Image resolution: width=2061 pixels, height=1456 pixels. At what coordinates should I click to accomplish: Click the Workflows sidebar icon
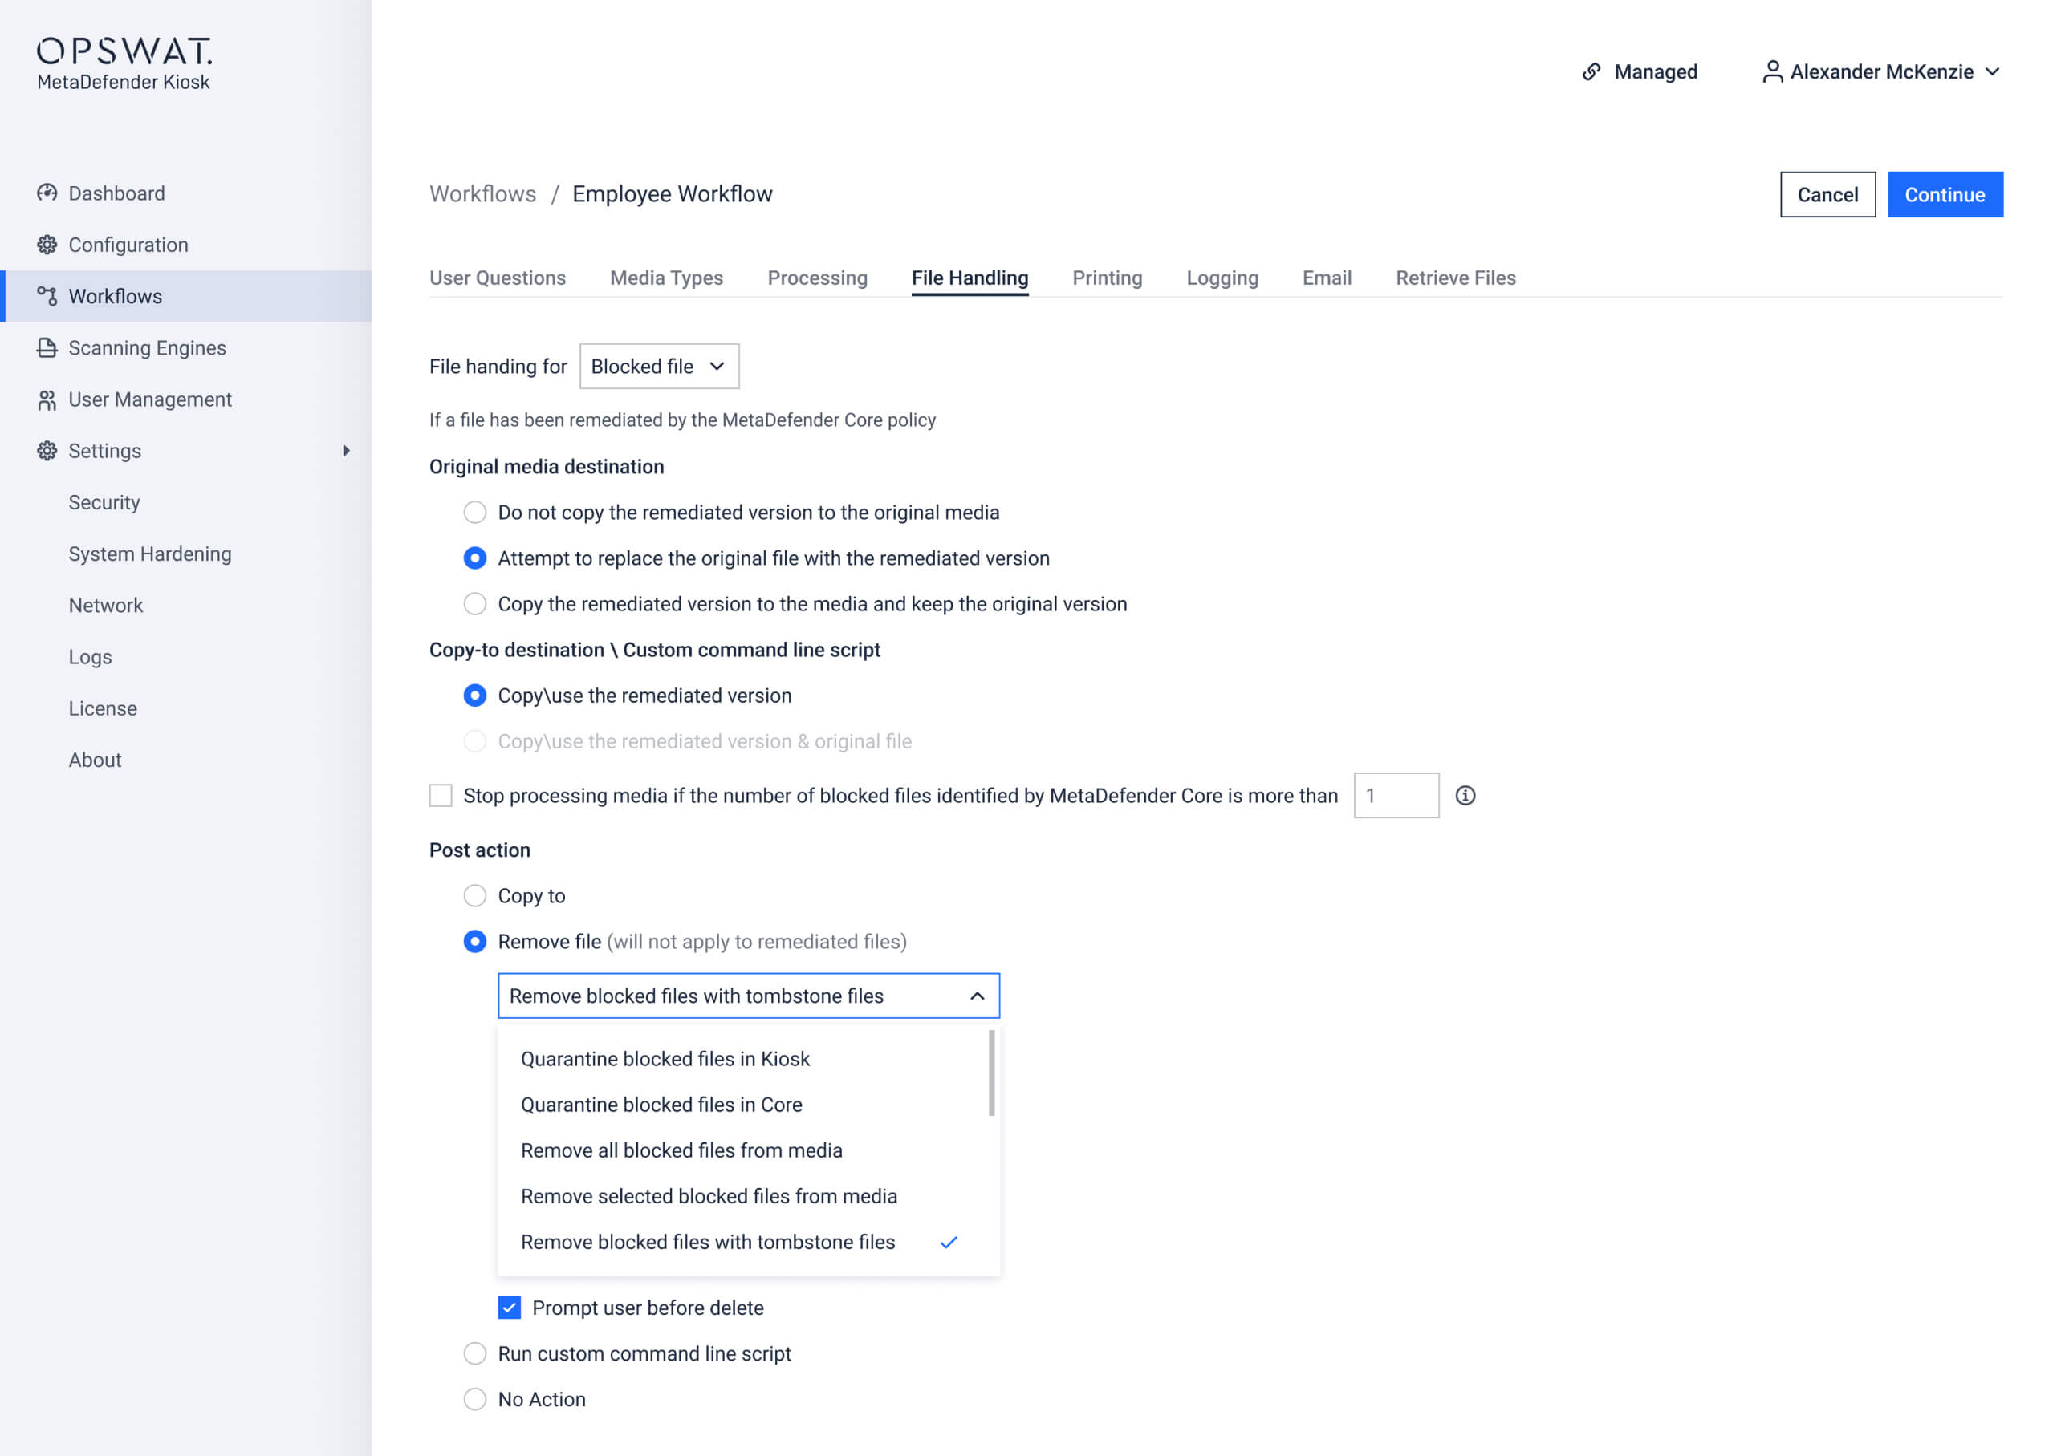click(47, 296)
